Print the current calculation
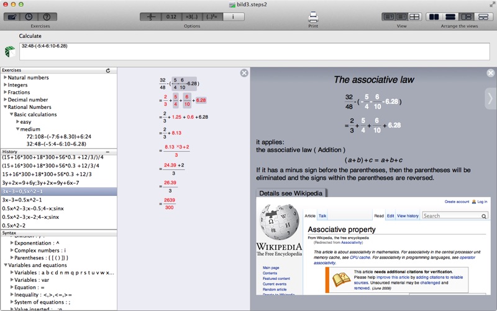Image resolution: width=497 pixels, height=311 pixels. coord(313,17)
